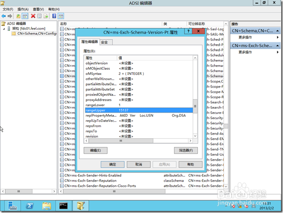This screenshot has height=213, width=283.
Task: Select the revision attribute row
Action: click(139, 136)
